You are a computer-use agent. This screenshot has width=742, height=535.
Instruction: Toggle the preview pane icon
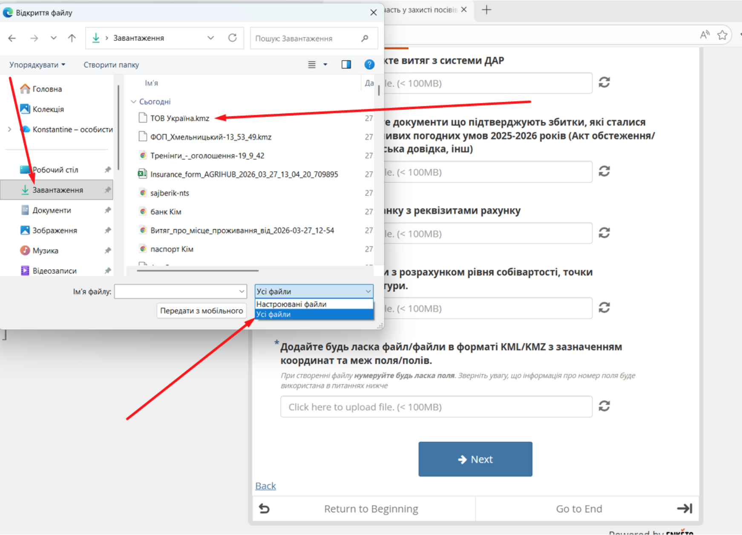(x=346, y=65)
